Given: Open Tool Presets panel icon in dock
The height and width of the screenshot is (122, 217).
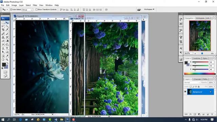Looking at the screenshot, I should [x=181, y=30].
